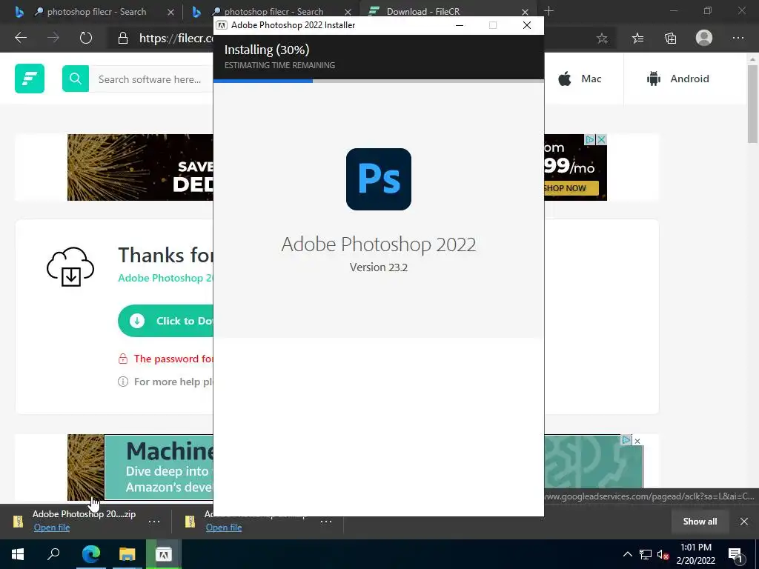The height and width of the screenshot is (569, 759).
Task: Open a new Edge tab
Action: (548, 11)
